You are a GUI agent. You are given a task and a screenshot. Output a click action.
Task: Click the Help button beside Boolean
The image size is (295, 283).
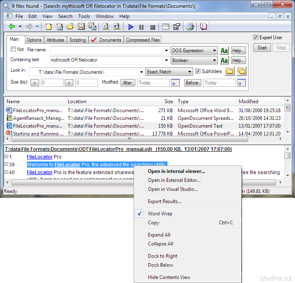tap(238, 60)
